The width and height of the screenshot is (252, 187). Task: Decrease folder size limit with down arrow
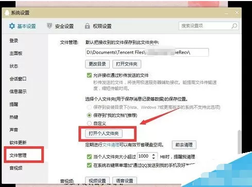[154, 158]
